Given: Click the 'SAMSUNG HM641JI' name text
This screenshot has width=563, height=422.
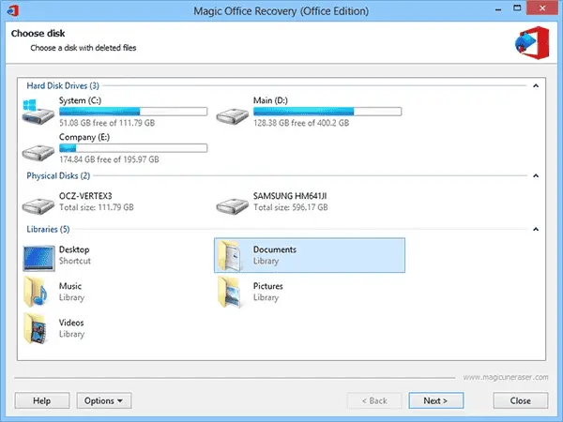Looking at the screenshot, I should pos(290,196).
